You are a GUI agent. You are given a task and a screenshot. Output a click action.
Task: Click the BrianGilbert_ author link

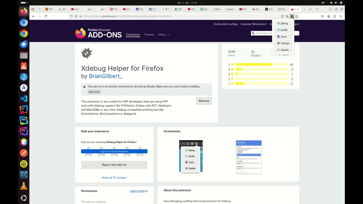point(105,76)
